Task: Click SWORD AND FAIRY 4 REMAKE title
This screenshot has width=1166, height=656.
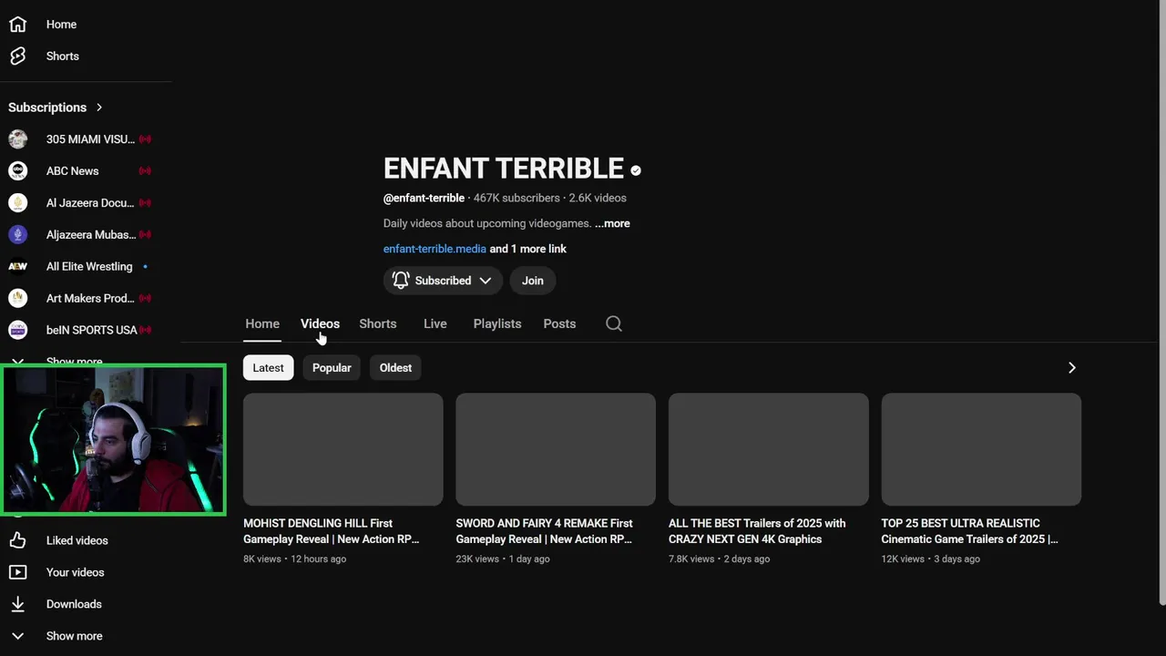Action: pos(545,531)
